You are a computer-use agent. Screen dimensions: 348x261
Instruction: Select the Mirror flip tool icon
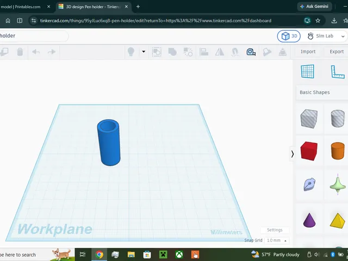(220, 52)
